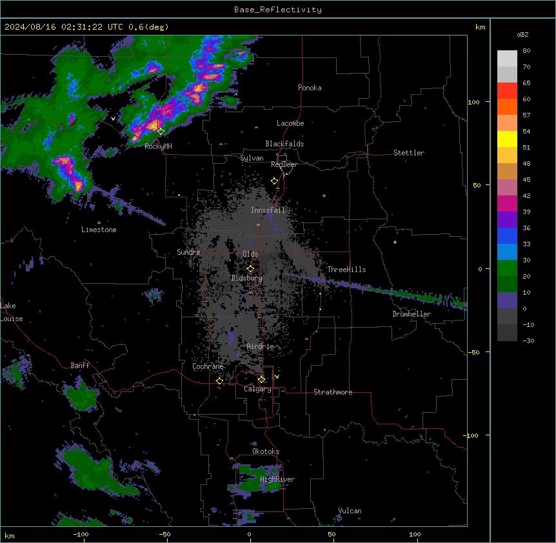
Task: Click the HighRiver label
Action: click(x=277, y=479)
